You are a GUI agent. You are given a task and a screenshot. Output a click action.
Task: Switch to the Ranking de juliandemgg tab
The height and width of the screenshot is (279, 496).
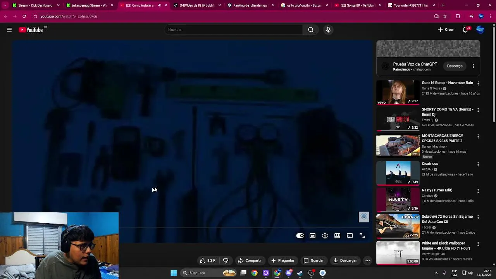point(250,5)
